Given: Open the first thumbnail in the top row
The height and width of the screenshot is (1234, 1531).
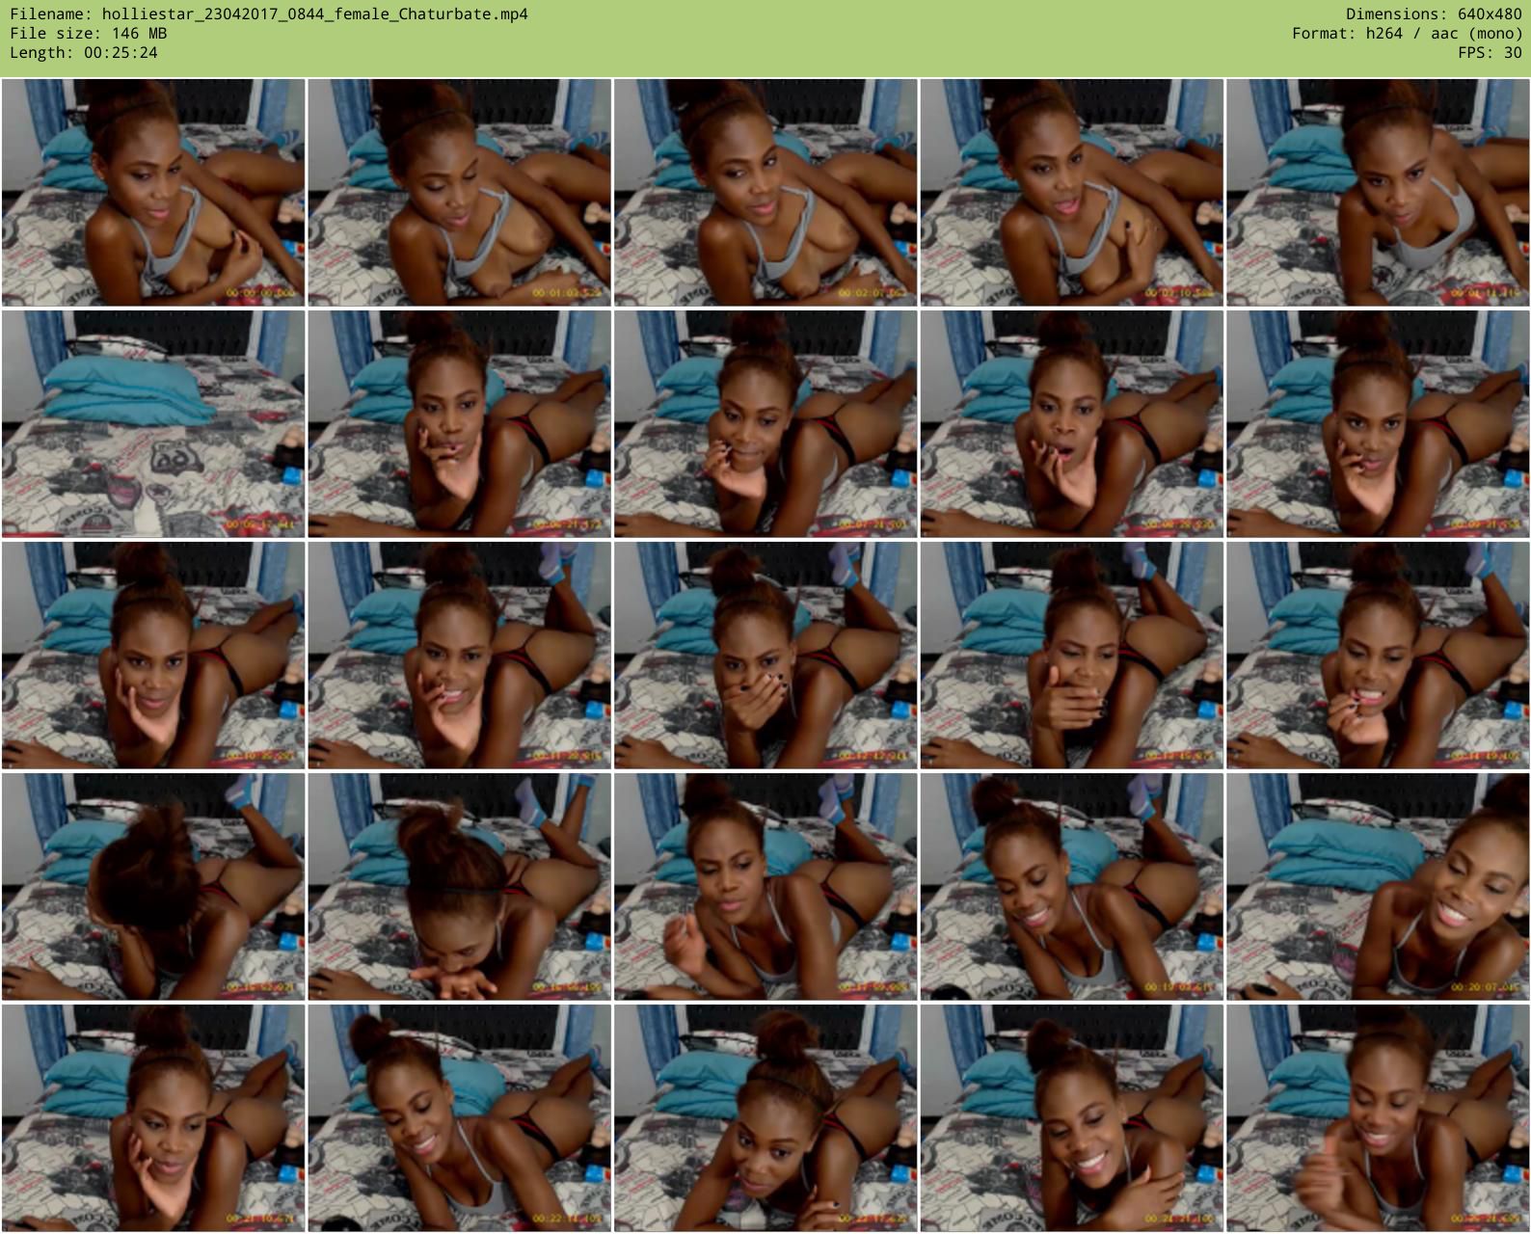Looking at the screenshot, I should coord(153,192).
